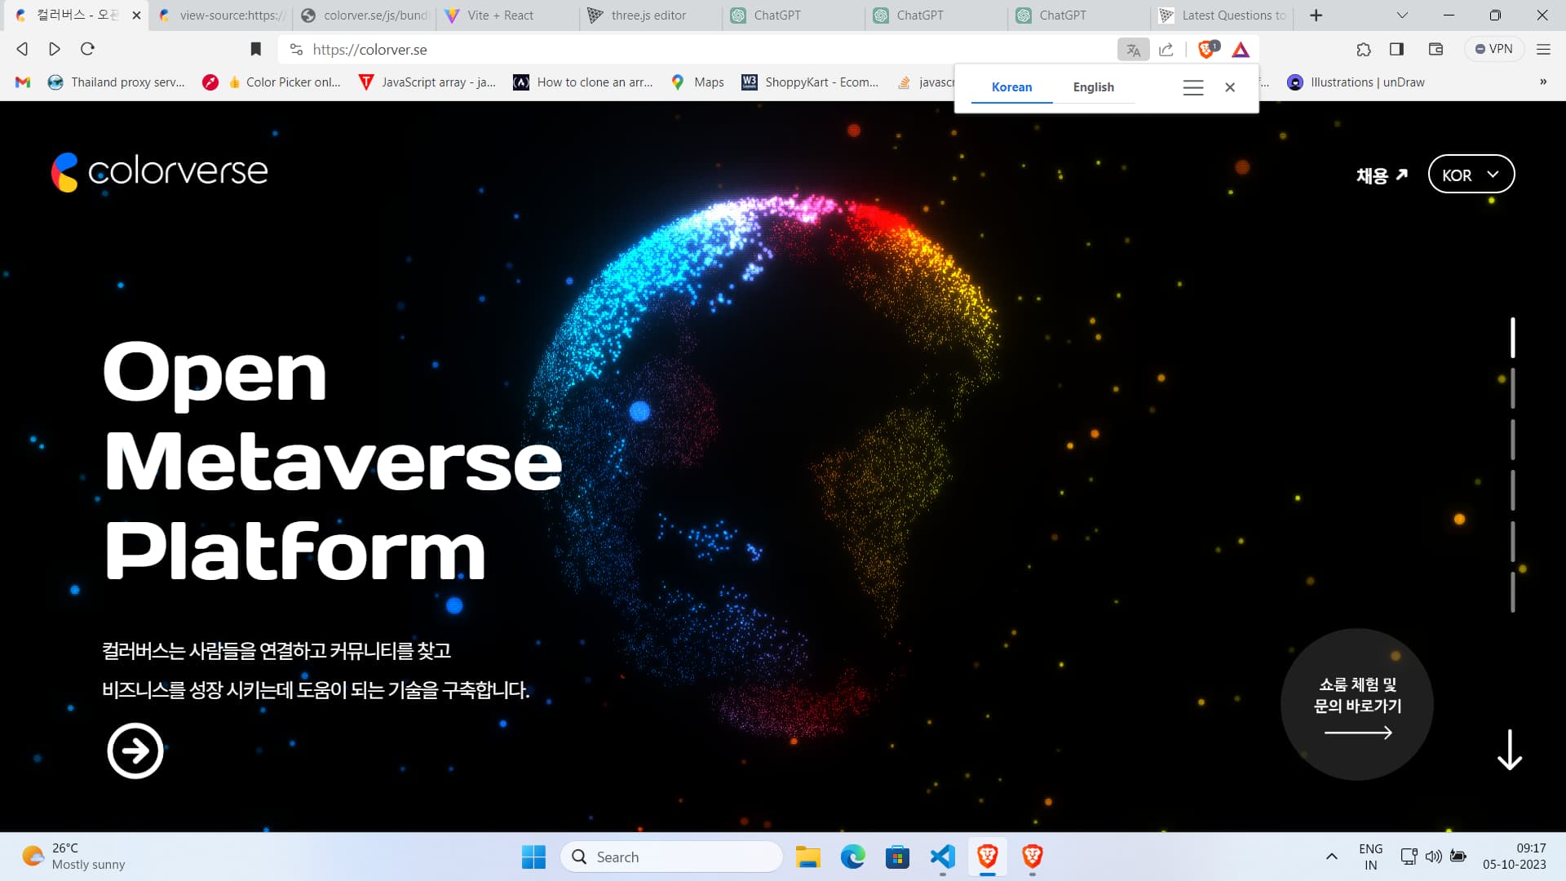Screen dimensions: 1566x881
Task: Open the Brave Wallet icon
Action: tap(1436, 49)
